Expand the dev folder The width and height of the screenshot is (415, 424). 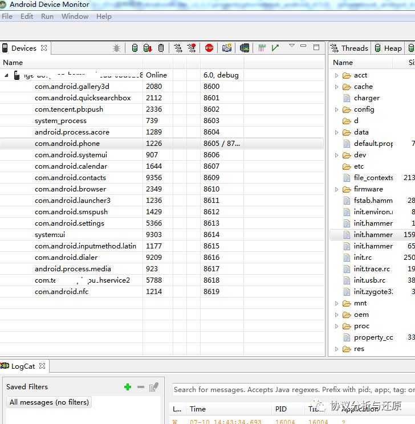coord(336,155)
